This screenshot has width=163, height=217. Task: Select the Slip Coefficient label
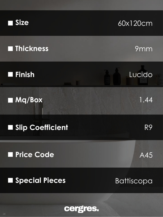(42, 127)
